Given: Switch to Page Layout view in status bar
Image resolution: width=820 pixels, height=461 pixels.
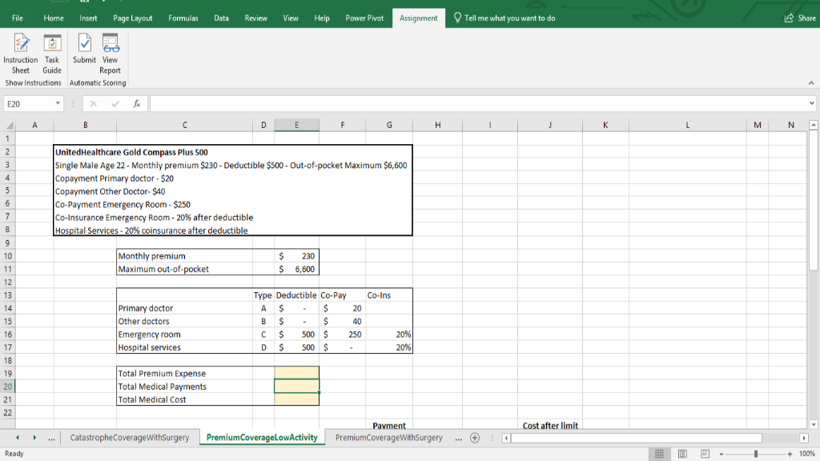Looking at the screenshot, I should pyautogui.click(x=681, y=453).
